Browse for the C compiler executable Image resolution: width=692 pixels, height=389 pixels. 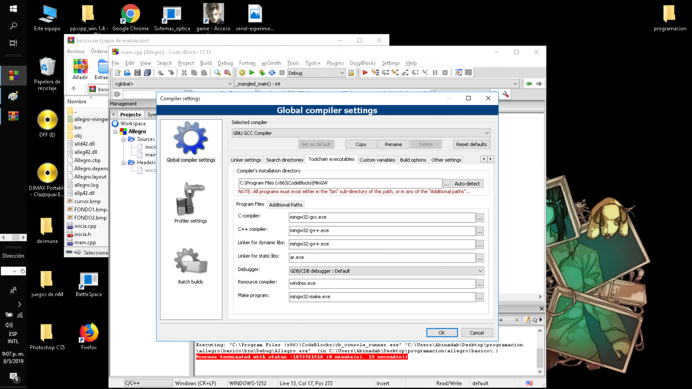pyautogui.click(x=480, y=218)
